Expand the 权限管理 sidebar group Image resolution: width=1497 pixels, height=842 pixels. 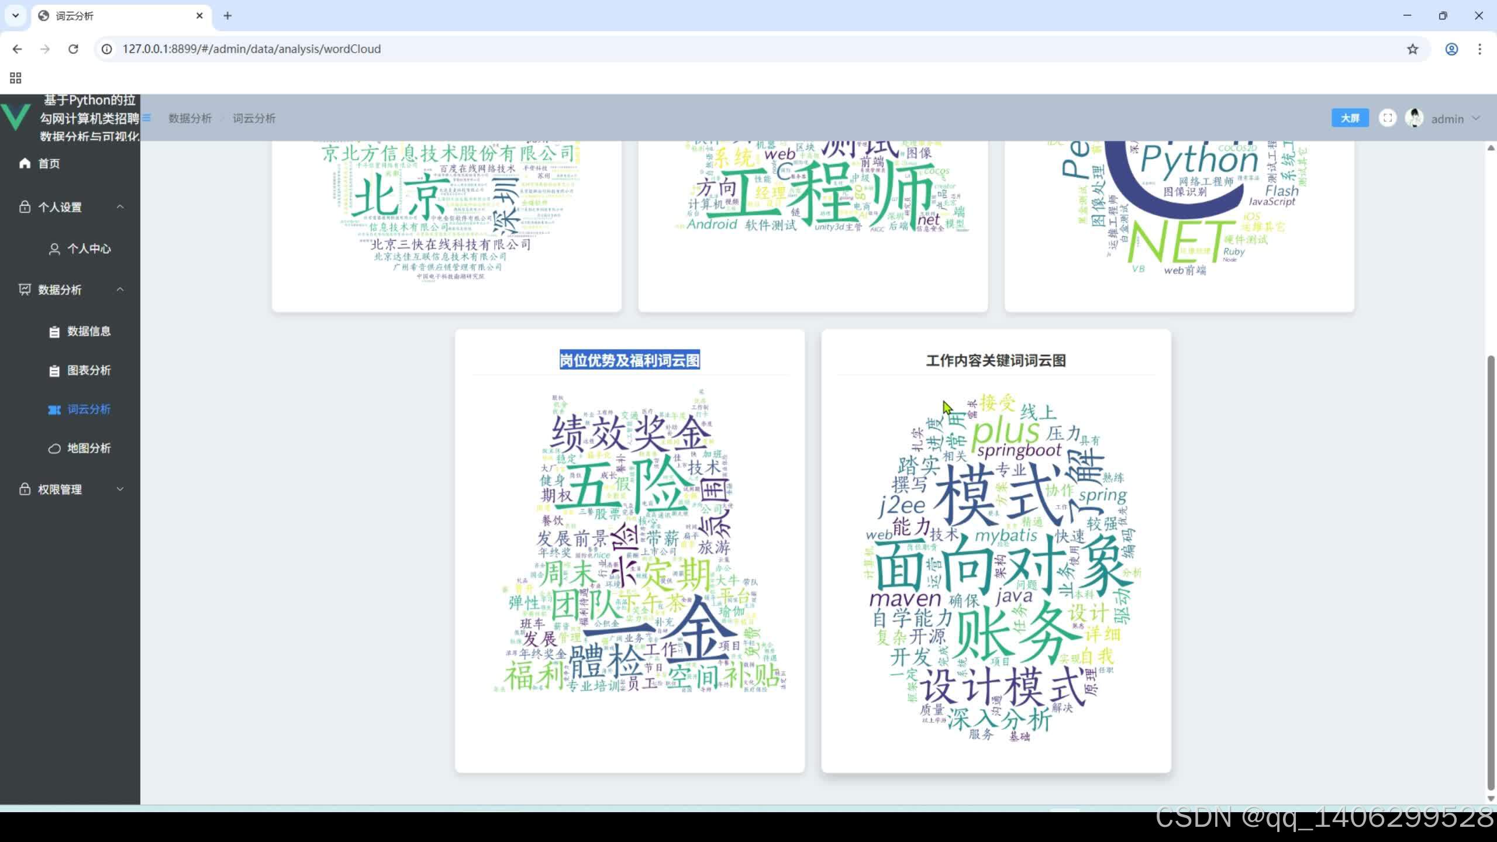pyautogui.click(x=70, y=489)
